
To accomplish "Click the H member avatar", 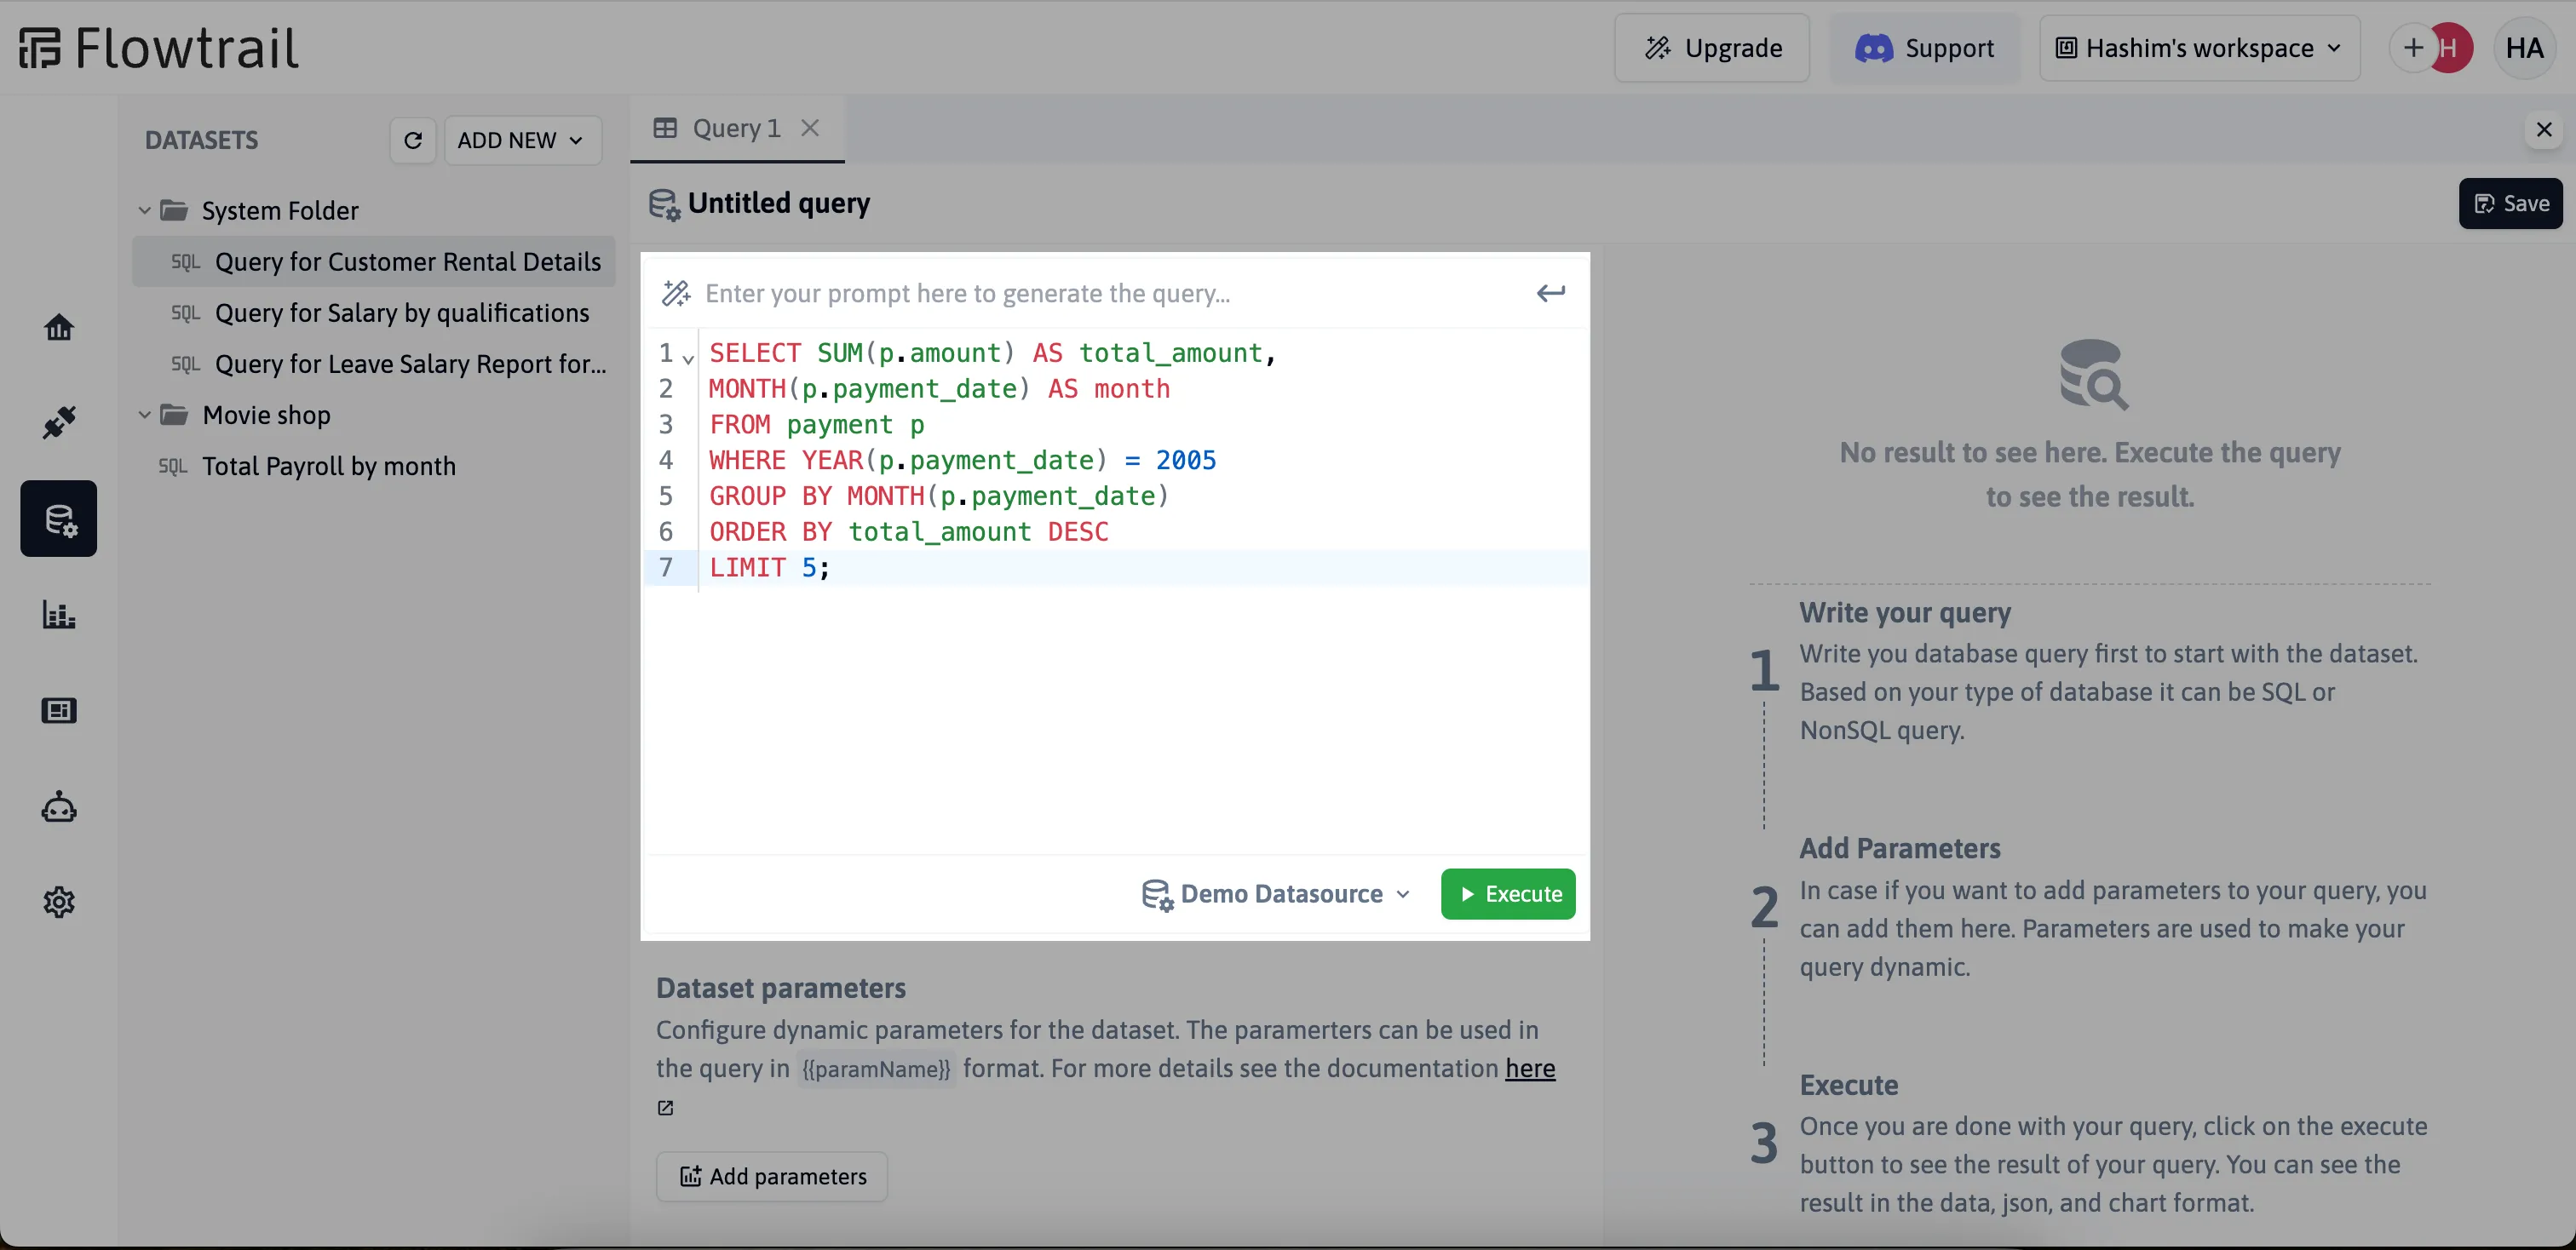I will [2452, 48].
